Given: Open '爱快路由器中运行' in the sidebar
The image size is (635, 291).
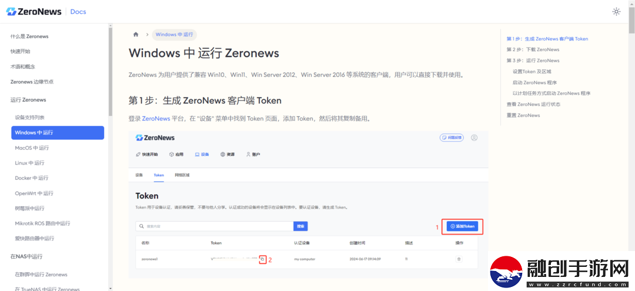Looking at the screenshot, I should tap(35, 239).
